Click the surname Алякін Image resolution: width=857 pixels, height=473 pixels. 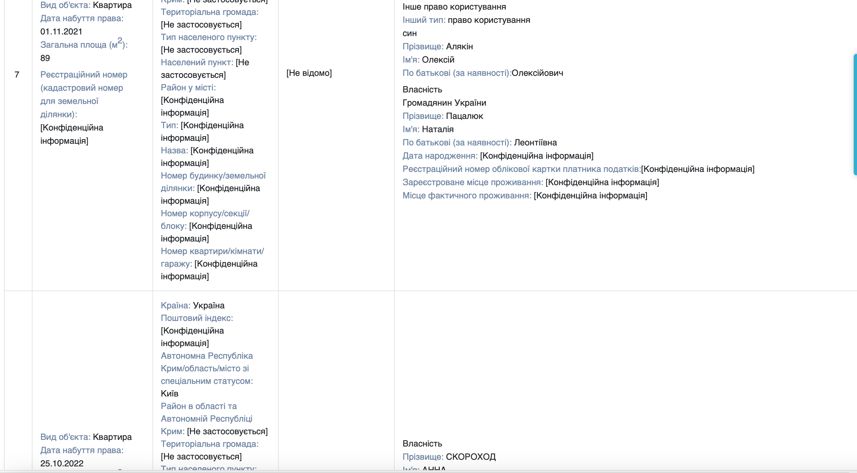[x=459, y=47]
